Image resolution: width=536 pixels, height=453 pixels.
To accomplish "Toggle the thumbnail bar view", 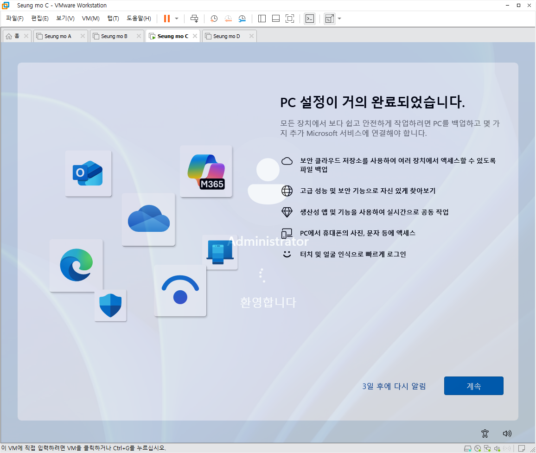I will click(x=276, y=19).
